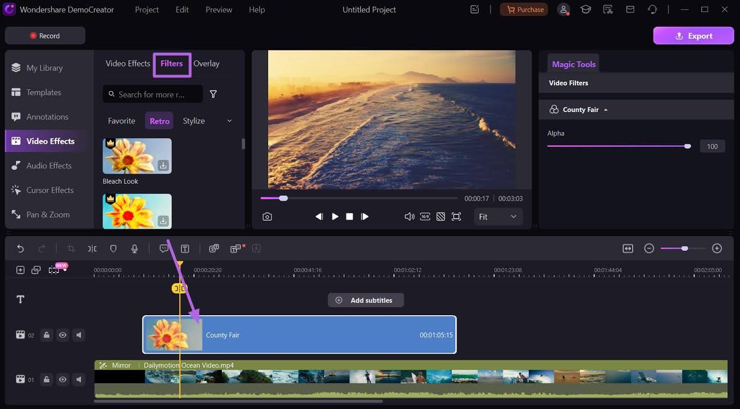
Task: Open the Preview menu
Action: 219,10
